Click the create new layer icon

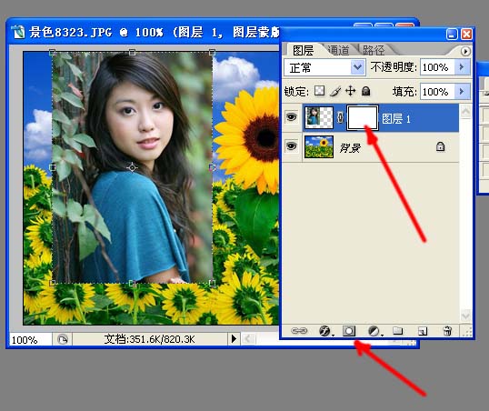[x=423, y=331]
